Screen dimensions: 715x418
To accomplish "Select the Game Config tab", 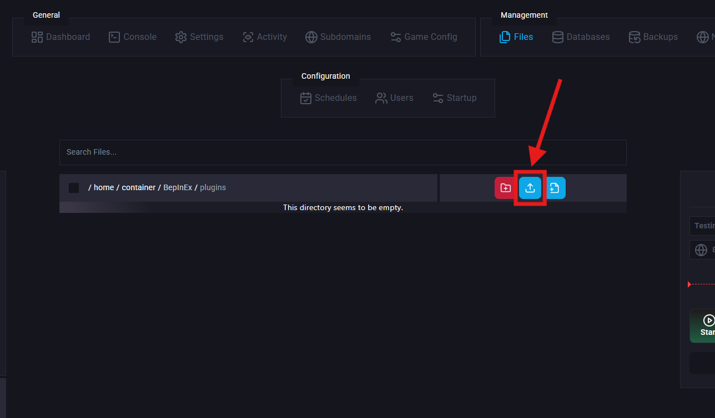I will 424,37.
